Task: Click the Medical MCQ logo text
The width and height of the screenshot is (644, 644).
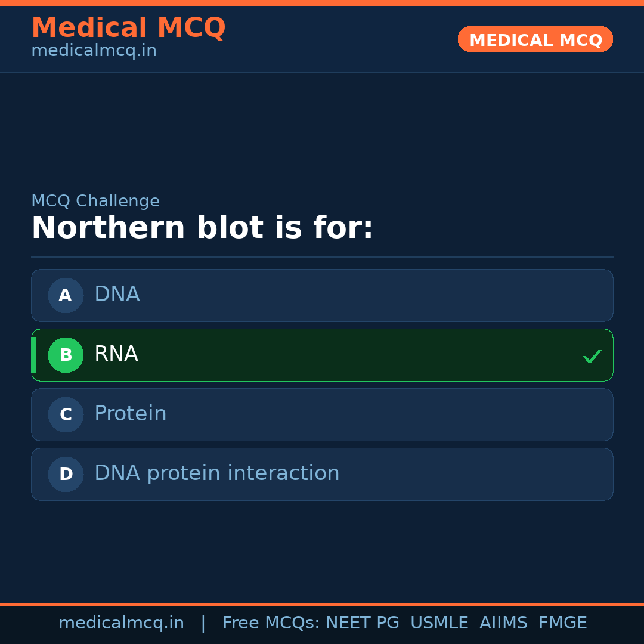Action: [128, 28]
